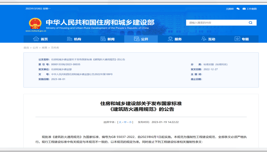The width and height of the screenshot is (267, 152).
Task: Click the www.mohurd.gov.cn text under logo
Action: pos(36,31)
